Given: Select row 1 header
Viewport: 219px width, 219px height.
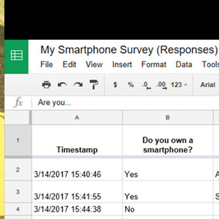Looking at the screenshot, I should (x=18, y=141).
